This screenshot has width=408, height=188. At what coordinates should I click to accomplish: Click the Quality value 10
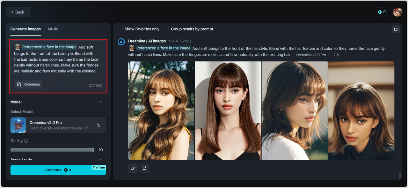(101, 150)
